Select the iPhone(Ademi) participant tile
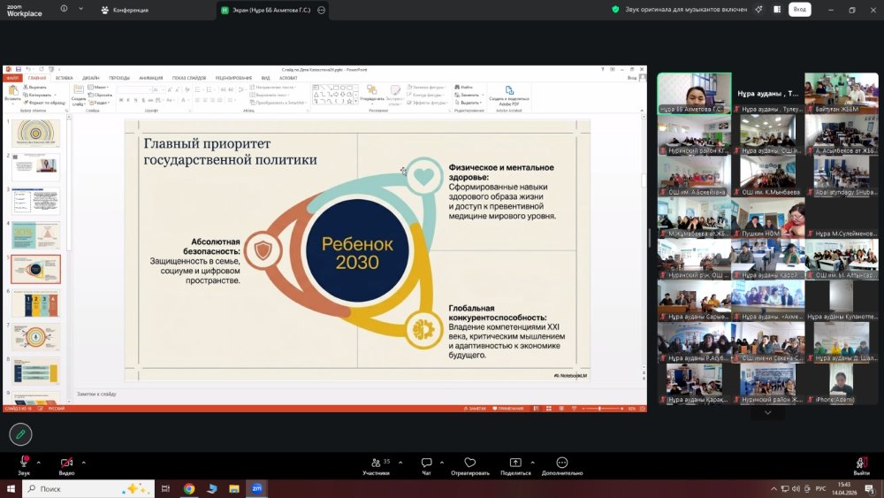884x498 pixels. (x=842, y=384)
